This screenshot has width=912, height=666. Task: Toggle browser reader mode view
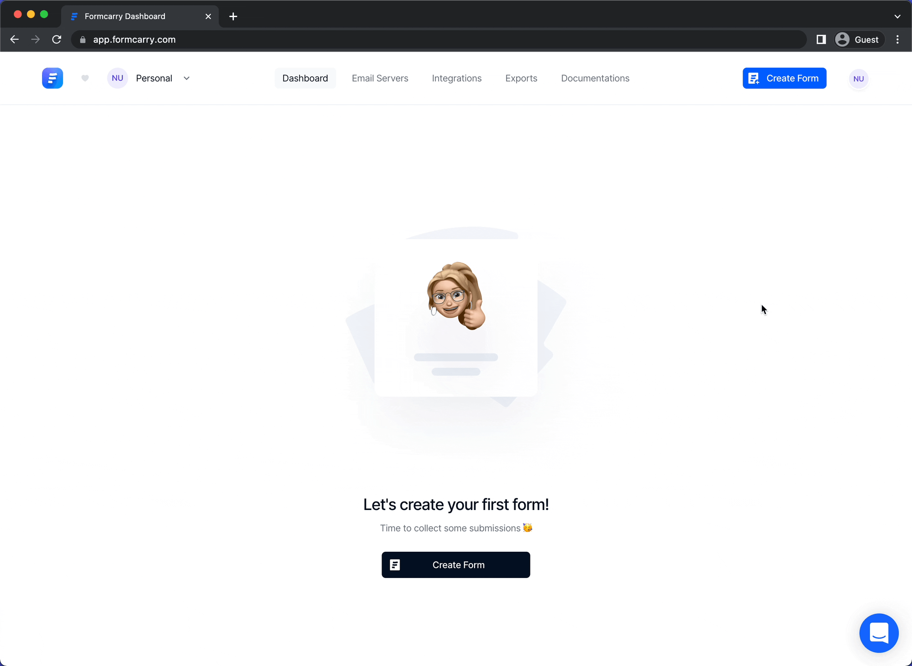pos(821,40)
